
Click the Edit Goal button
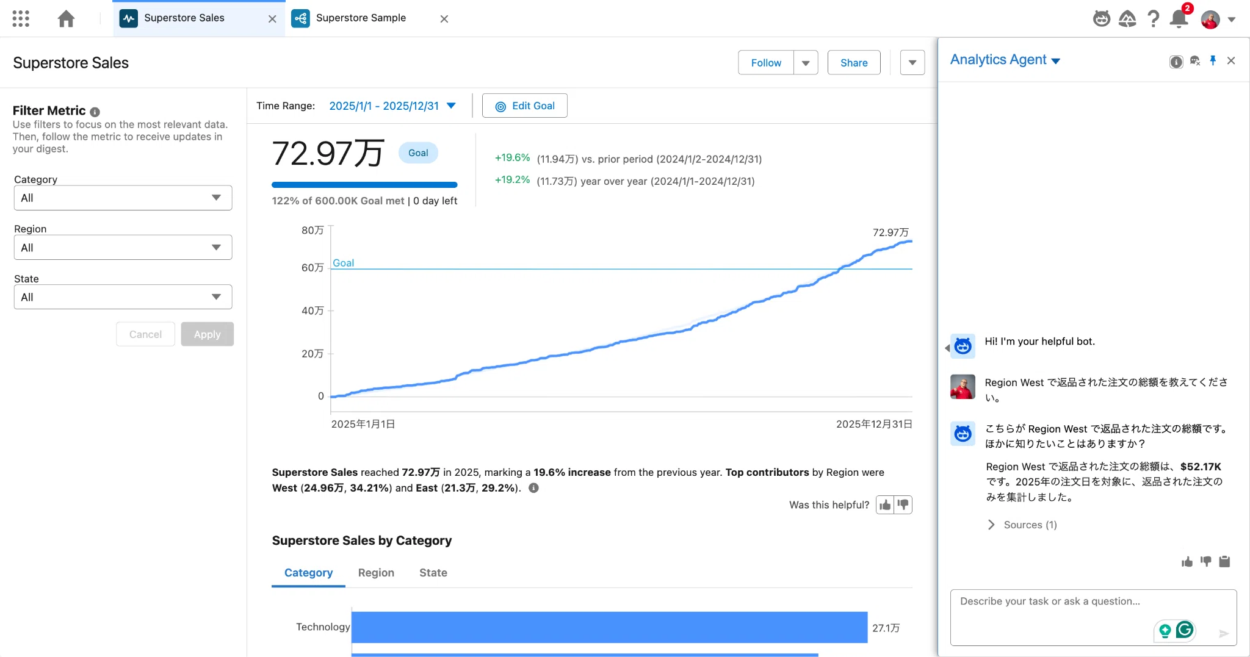click(525, 106)
